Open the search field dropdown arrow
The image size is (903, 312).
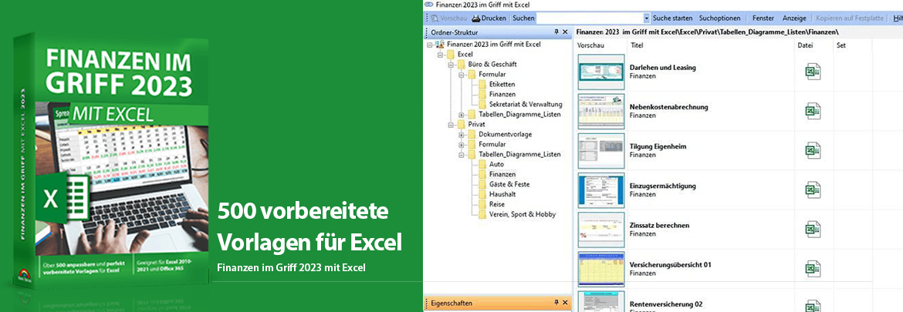(646, 18)
